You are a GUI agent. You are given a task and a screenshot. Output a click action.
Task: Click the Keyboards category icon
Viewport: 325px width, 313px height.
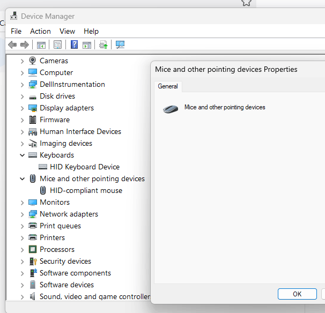coord(33,155)
